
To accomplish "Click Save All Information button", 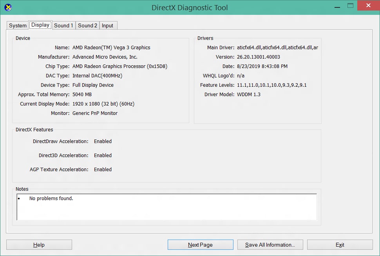I will point(270,245).
